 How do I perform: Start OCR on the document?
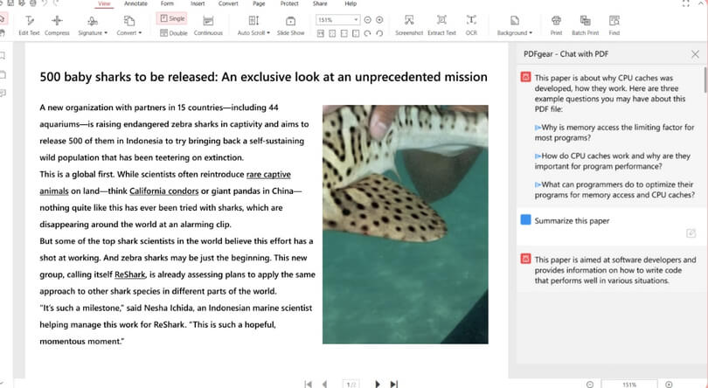click(x=471, y=25)
